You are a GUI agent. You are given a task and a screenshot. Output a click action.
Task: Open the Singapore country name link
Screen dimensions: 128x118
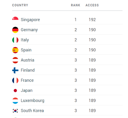click(x=30, y=20)
